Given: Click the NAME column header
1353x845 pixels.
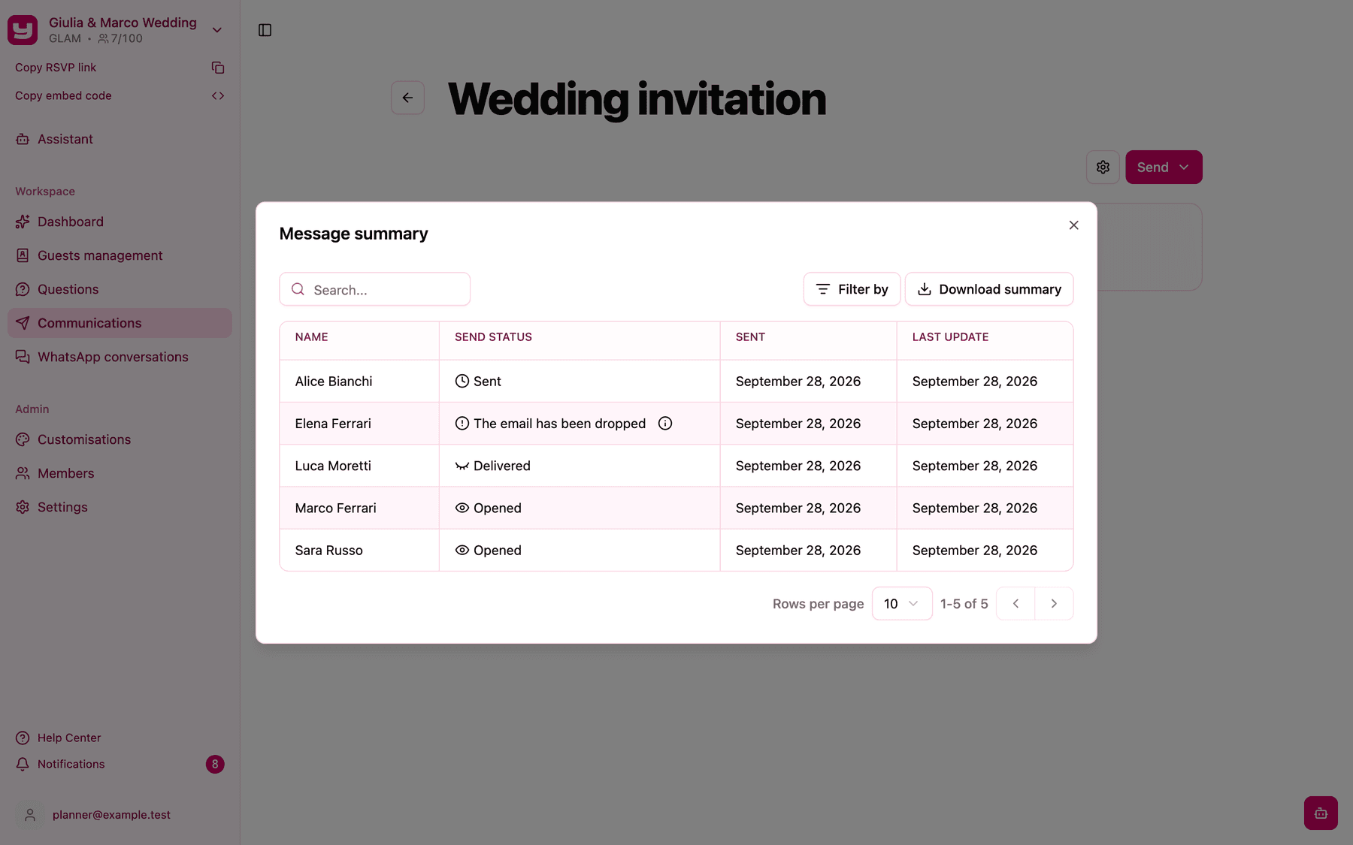Looking at the screenshot, I should 311,337.
